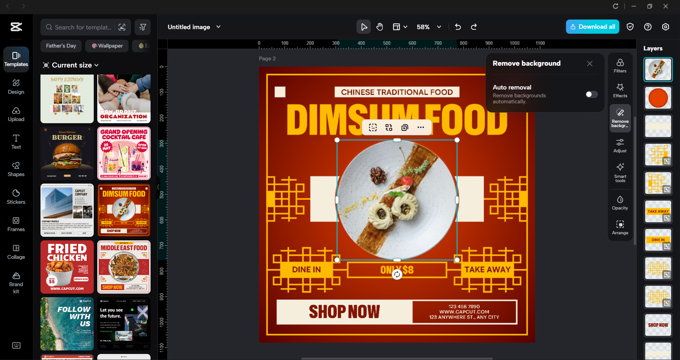Open the Stickers panel
Image resolution: width=680 pixels, height=360 pixels.
16,196
